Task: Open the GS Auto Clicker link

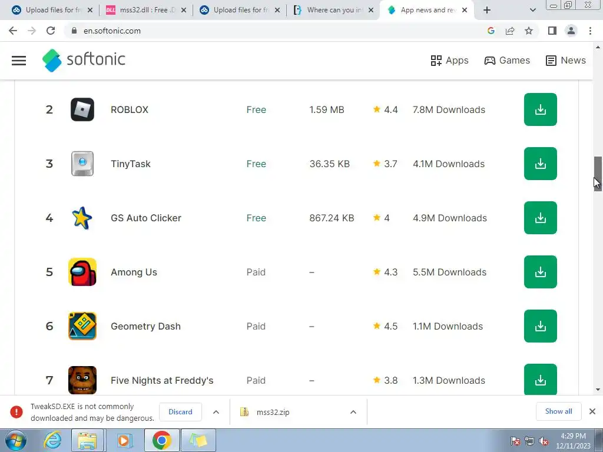Action: tap(146, 218)
